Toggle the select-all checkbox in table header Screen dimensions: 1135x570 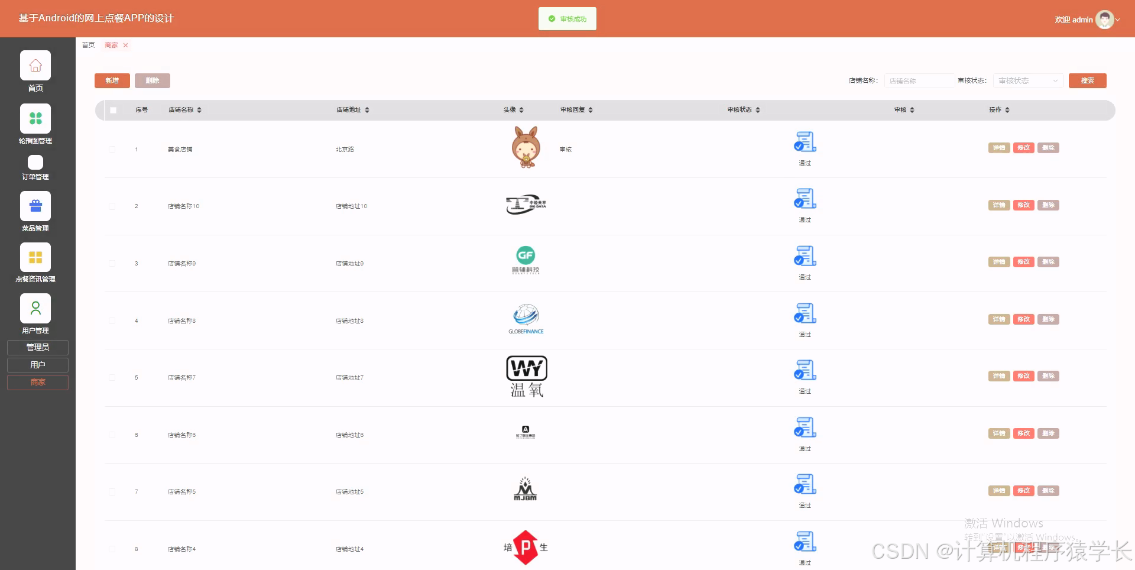click(x=113, y=110)
